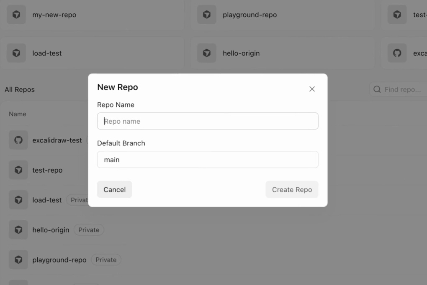This screenshot has height=285, width=427.
Task: Click the Find repo search field
Action: (x=398, y=89)
